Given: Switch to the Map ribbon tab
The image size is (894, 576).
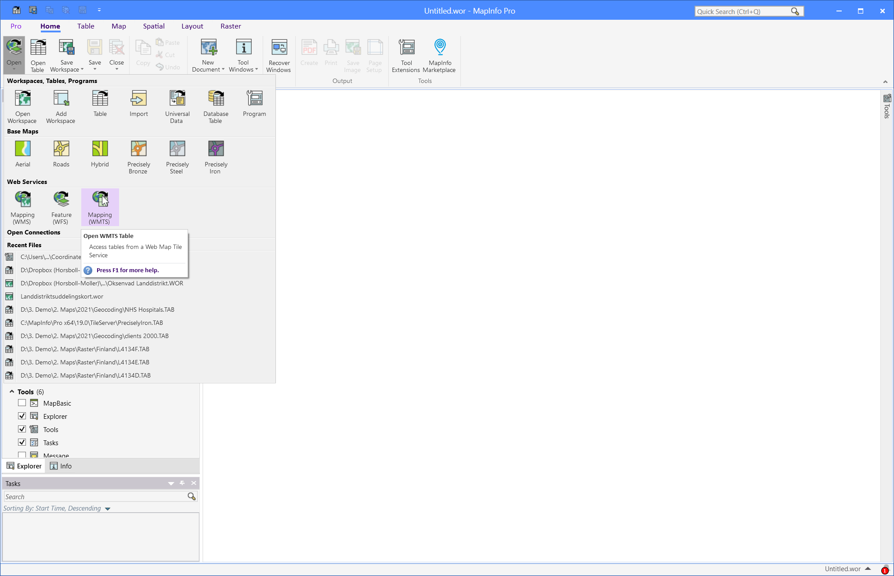Looking at the screenshot, I should [119, 26].
